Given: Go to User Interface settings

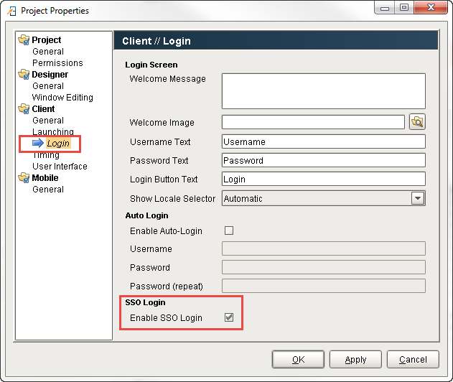Looking at the screenshot, I should coord(60,167).
